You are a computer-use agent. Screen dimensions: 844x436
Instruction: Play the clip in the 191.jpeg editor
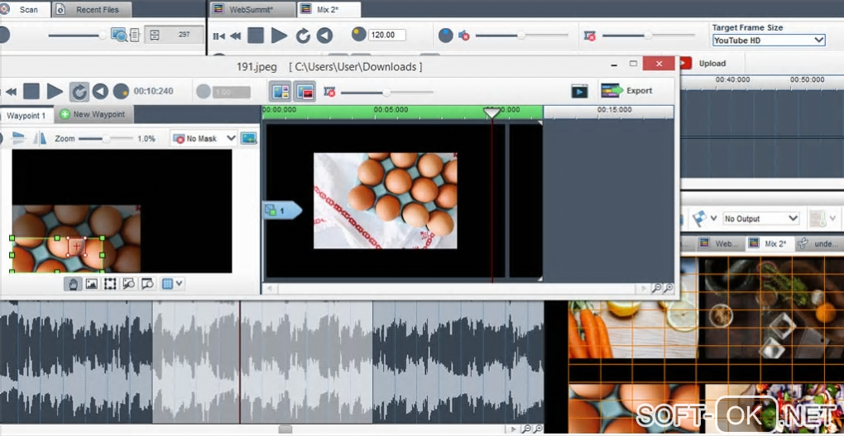point(55,92)
